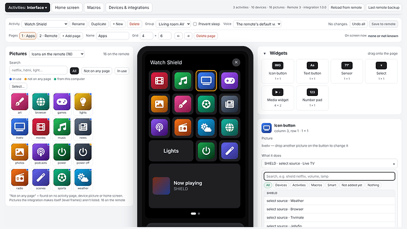The width and height of the screenshot is (407, 229).
Task: Filter actions by Devices
Action: click(x=281, y=185)
